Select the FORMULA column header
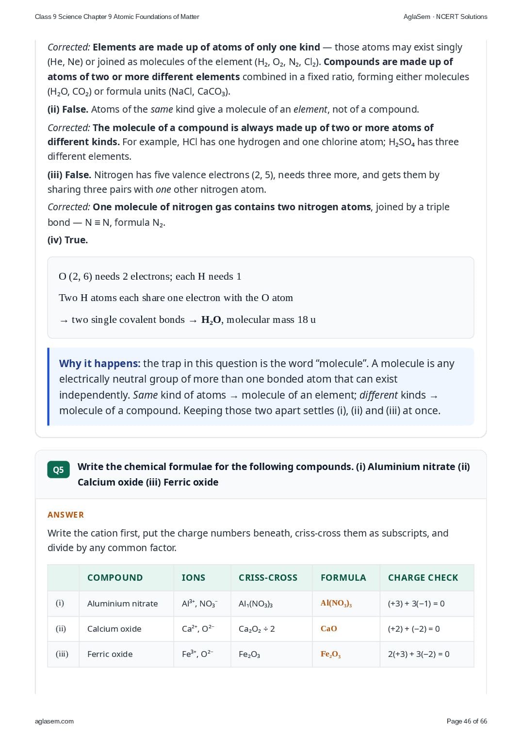Image resolution: width=522 pixels, height=739 pixels. point(343,577)
